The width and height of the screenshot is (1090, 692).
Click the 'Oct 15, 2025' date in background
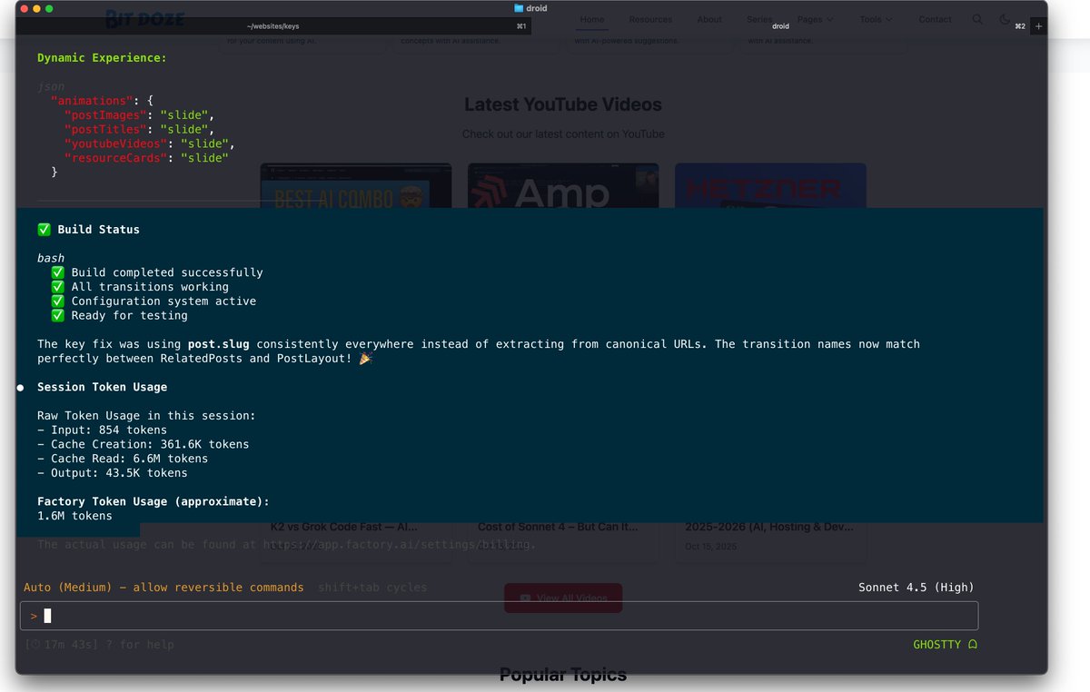point(711,547)
